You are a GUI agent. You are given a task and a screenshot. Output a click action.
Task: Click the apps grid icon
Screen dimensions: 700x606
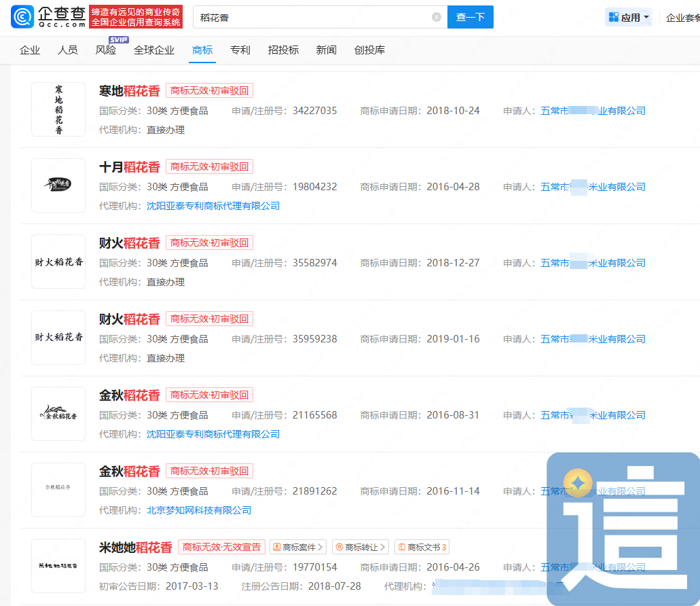pos(614,17)
